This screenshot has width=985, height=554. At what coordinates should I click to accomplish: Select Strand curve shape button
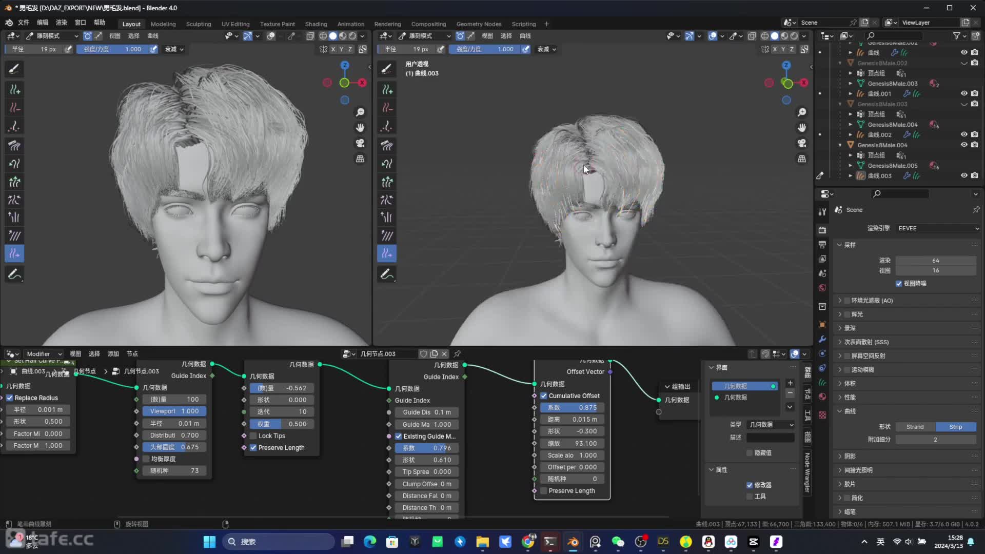(x=915, y=427)
